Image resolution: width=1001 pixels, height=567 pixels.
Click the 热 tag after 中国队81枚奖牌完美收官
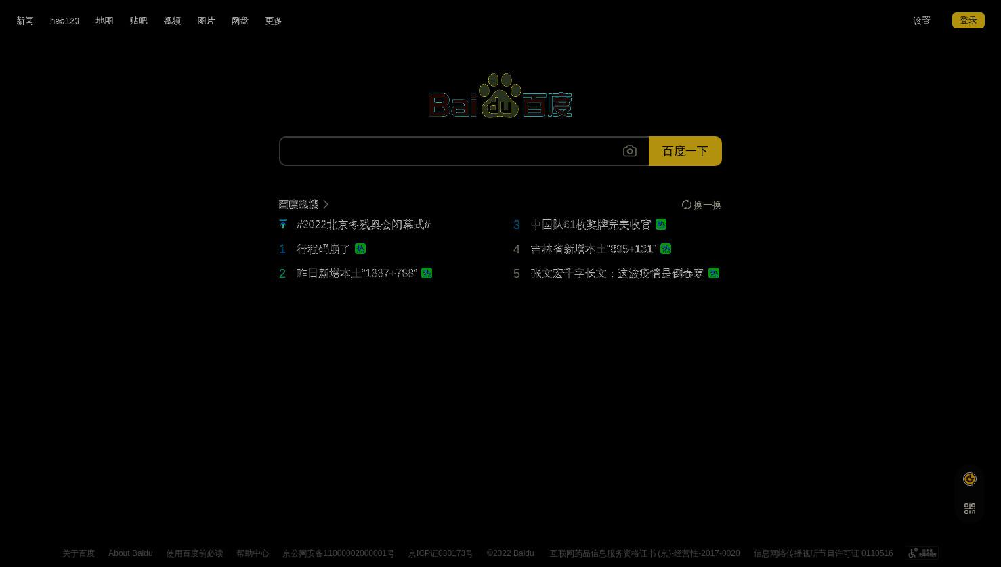click(x=661, y=224)
